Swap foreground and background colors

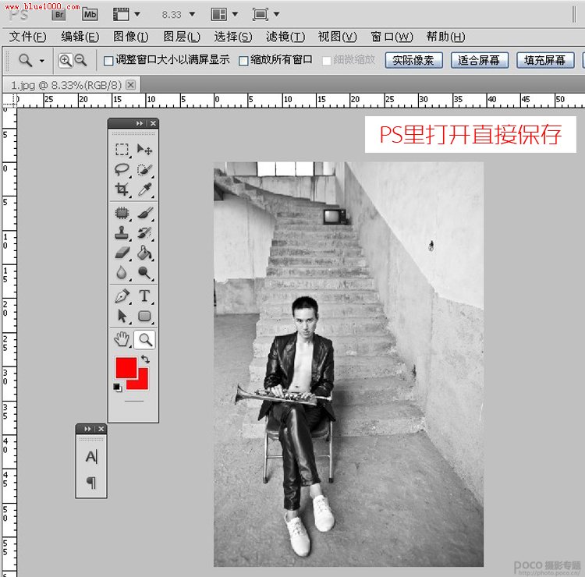click(x=146, y=359)
